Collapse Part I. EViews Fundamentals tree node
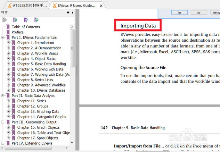 pos(3,38)
